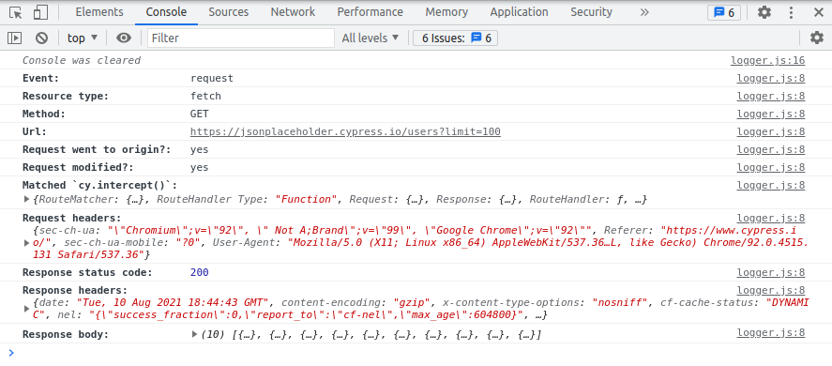Screen dimensions: 832x366
Task: Open logger.js:8 link on Url row
Action: pos(771,131)
